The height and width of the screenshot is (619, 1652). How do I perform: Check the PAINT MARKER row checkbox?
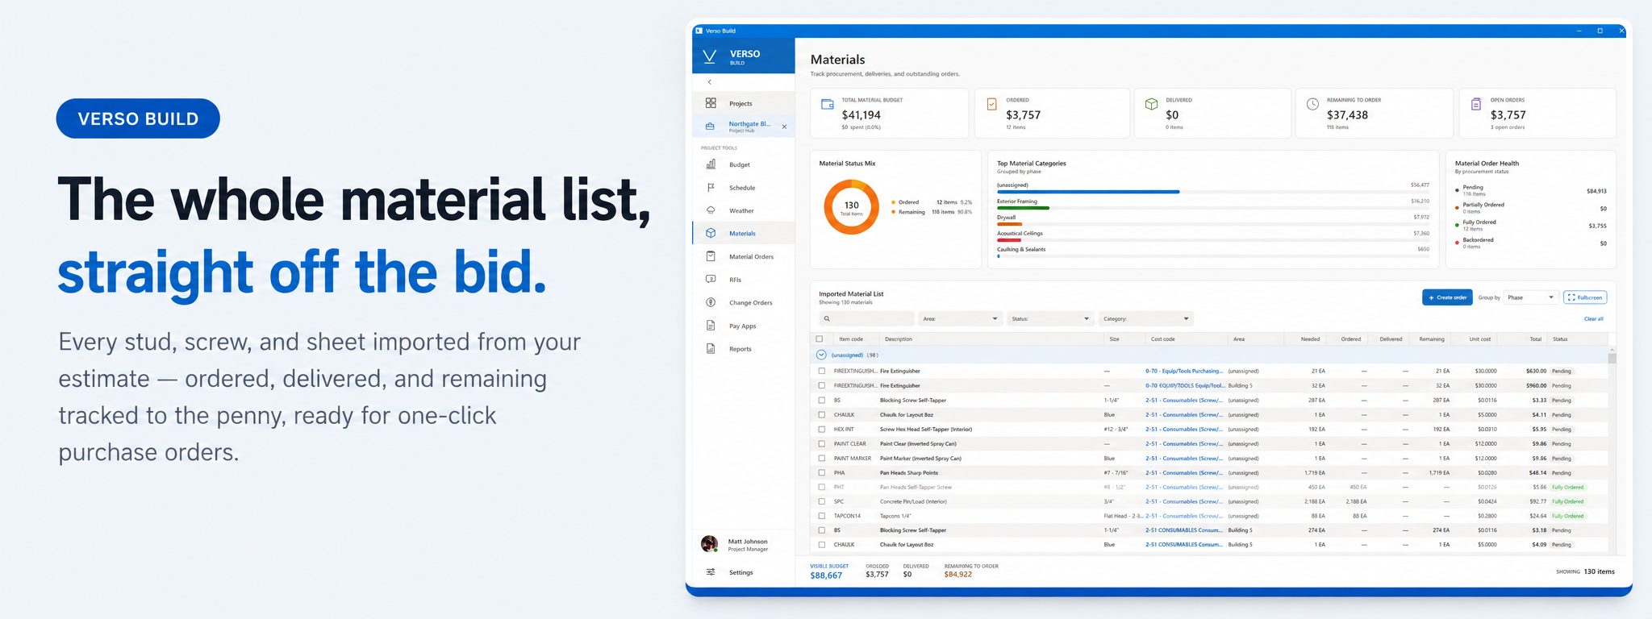(822, 459)
